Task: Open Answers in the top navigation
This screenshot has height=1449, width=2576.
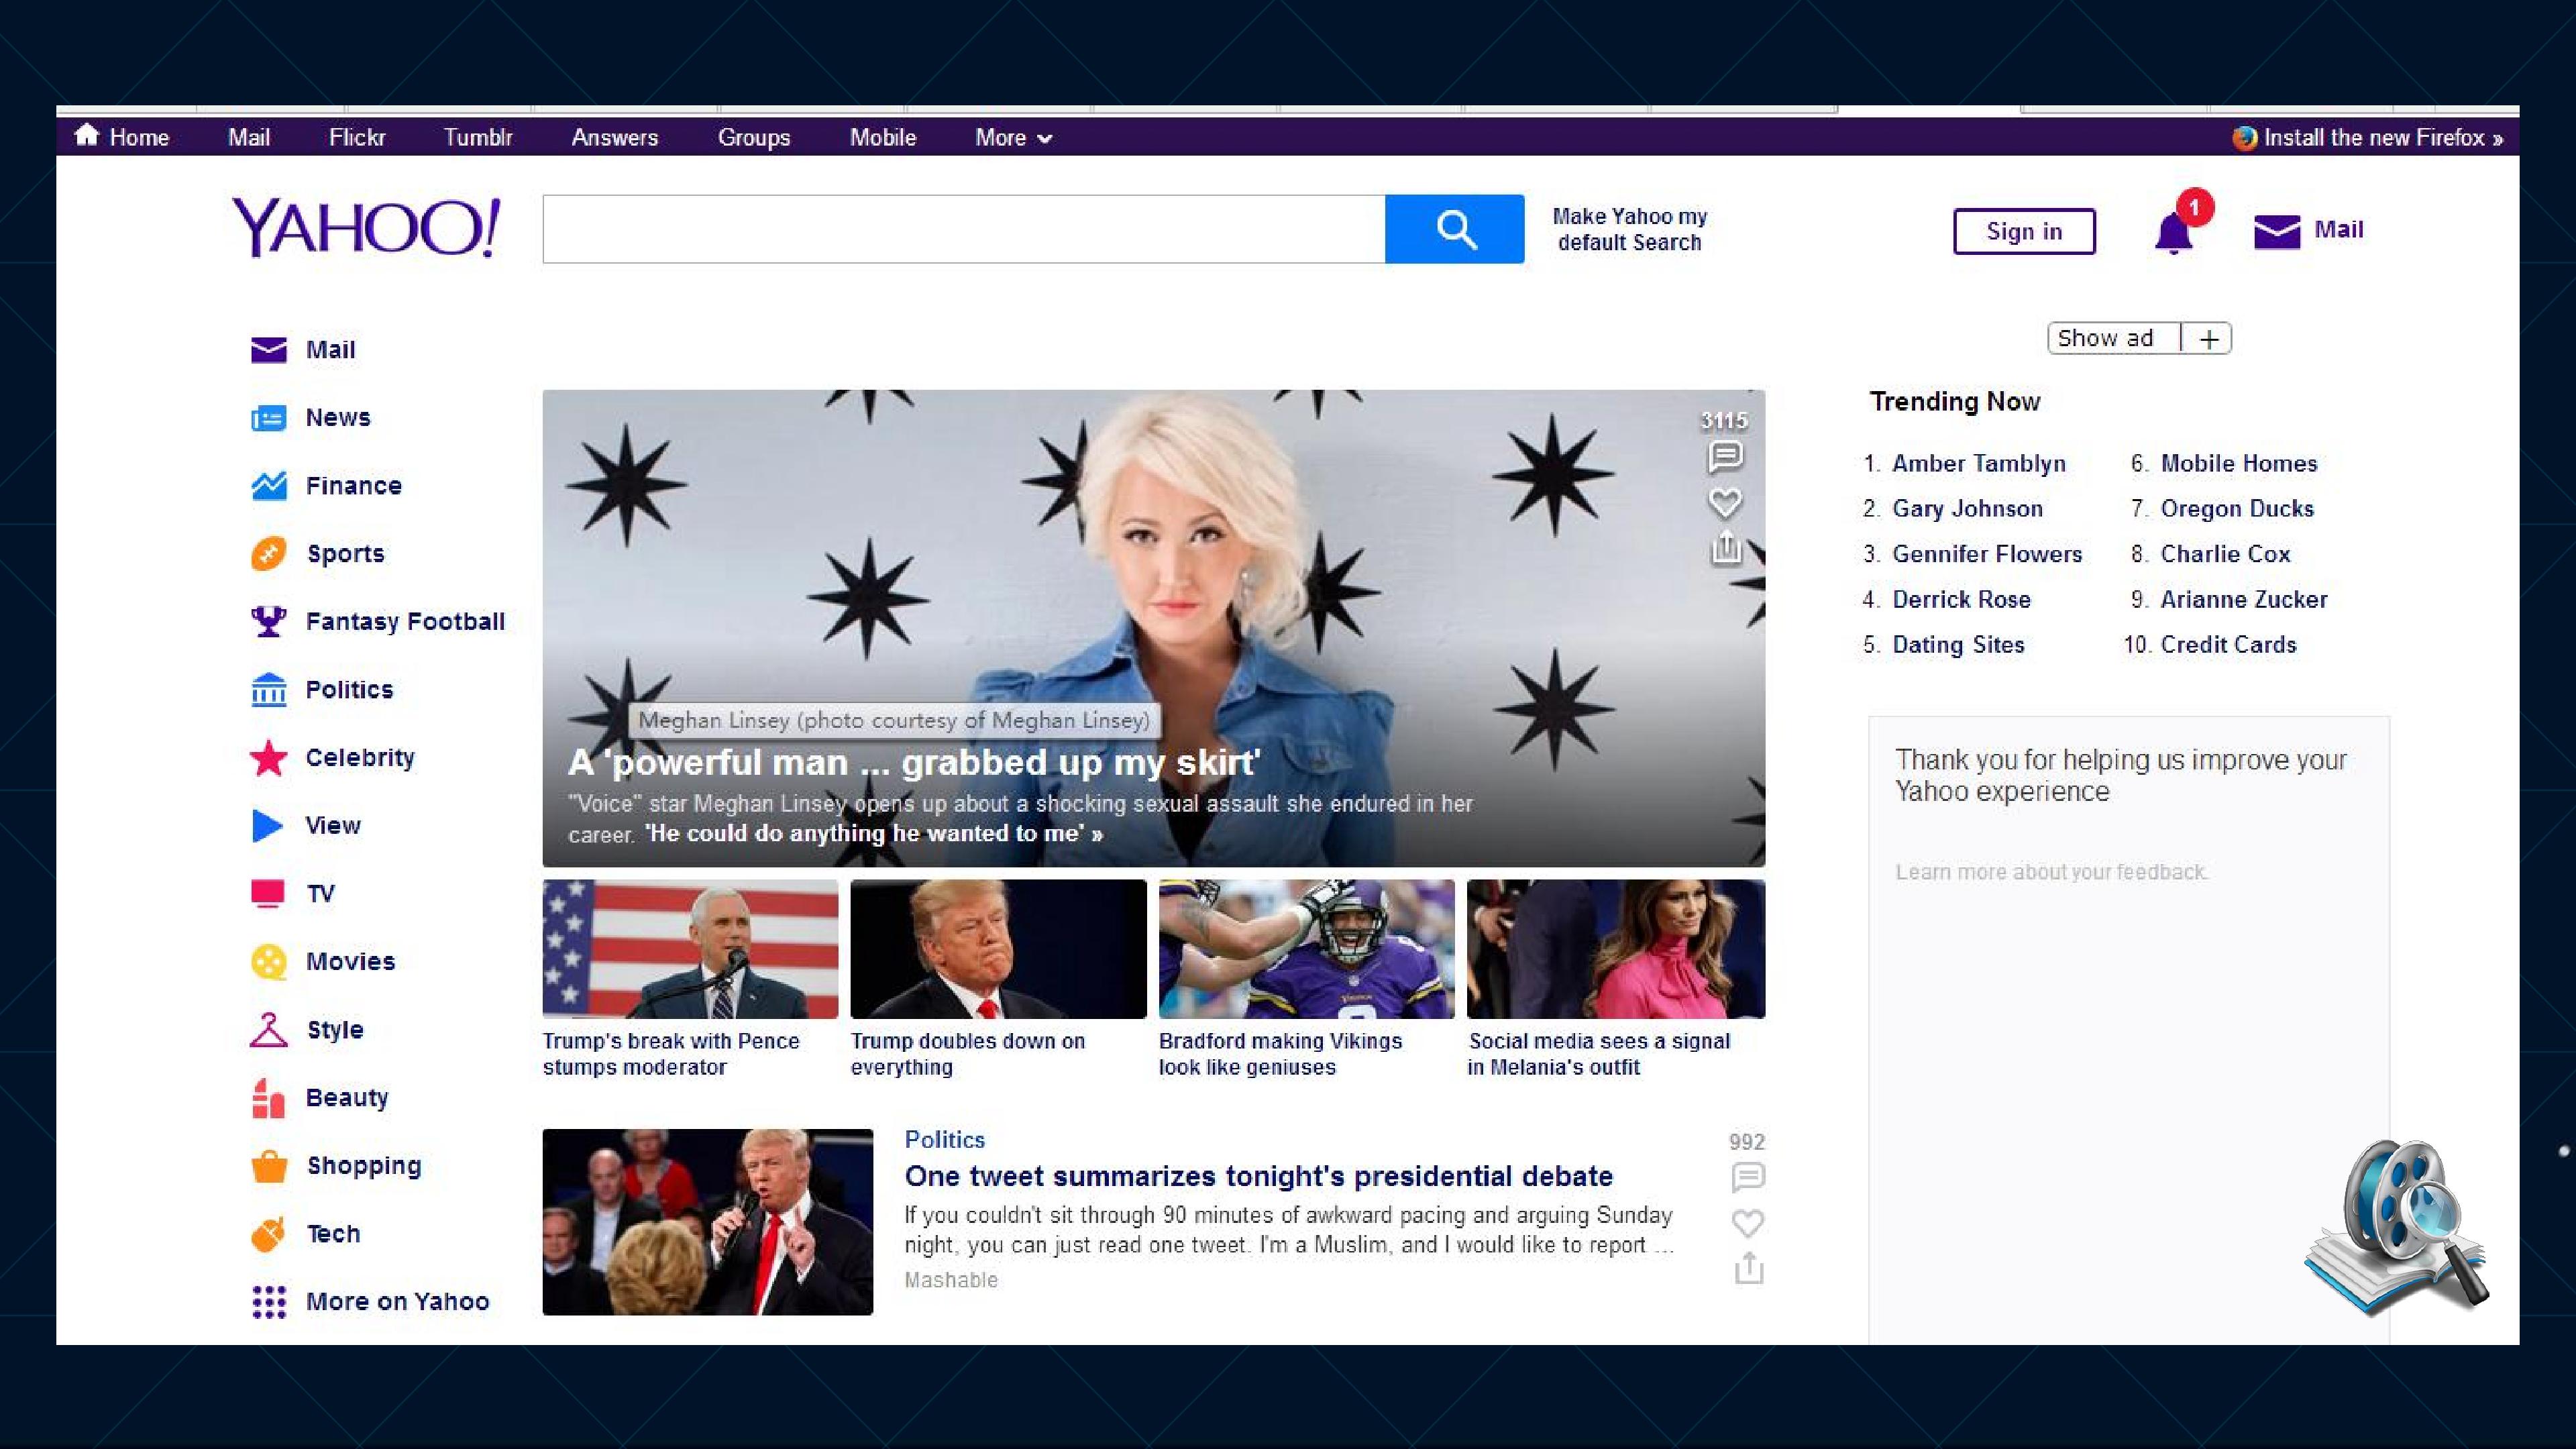Action: click(x=615, y=137)
